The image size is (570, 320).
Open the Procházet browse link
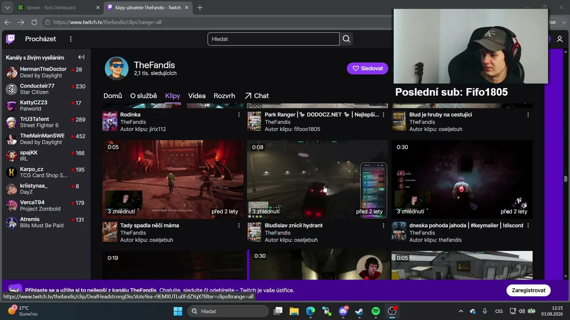click(41, 39)
